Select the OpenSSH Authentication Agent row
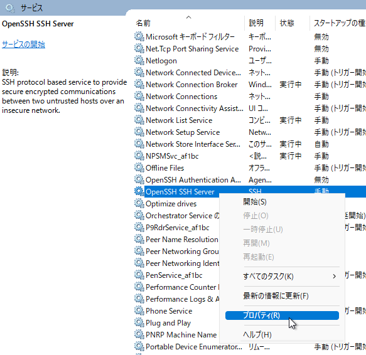The image size is (366, 355). click(x=250, y=180)
